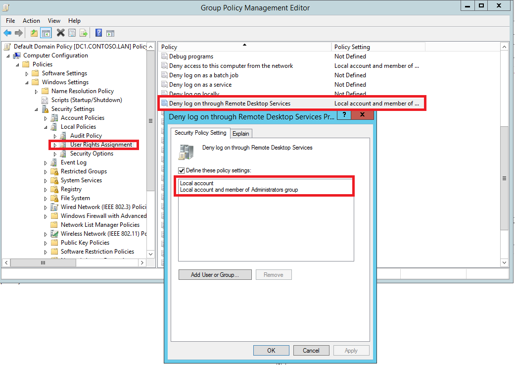Cancel the policy properties dialog

pos(311,351)
